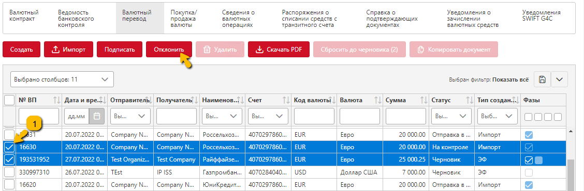The image size is (584, 191).
Task: Sort the Статус column using its arrows
Action: tap(470, 100)
